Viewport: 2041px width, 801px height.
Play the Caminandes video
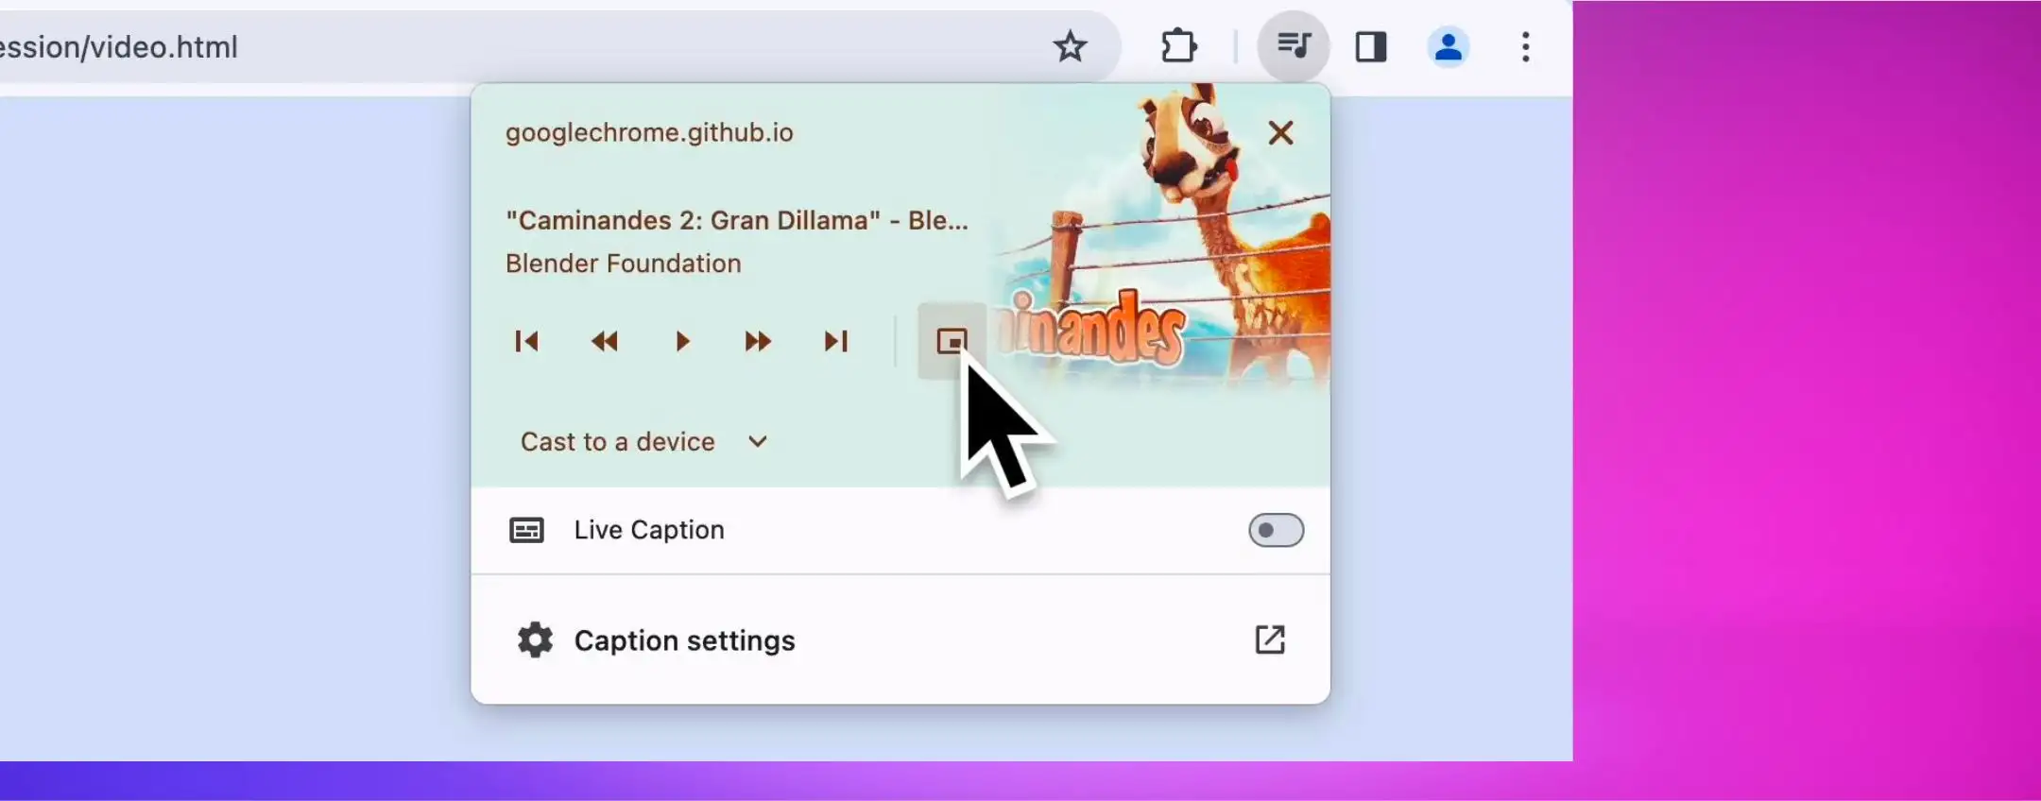coord(682,341)
